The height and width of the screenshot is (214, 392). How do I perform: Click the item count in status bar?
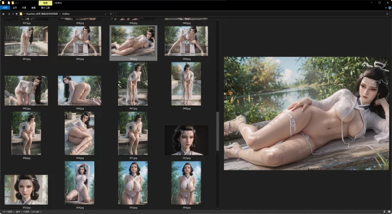click(7, 212)
